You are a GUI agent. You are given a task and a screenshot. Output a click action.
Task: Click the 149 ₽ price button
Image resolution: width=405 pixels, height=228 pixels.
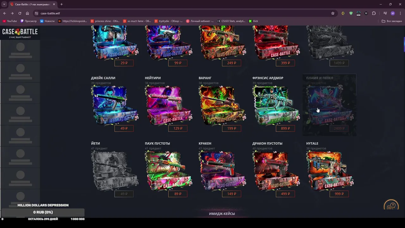coord(232,194)
